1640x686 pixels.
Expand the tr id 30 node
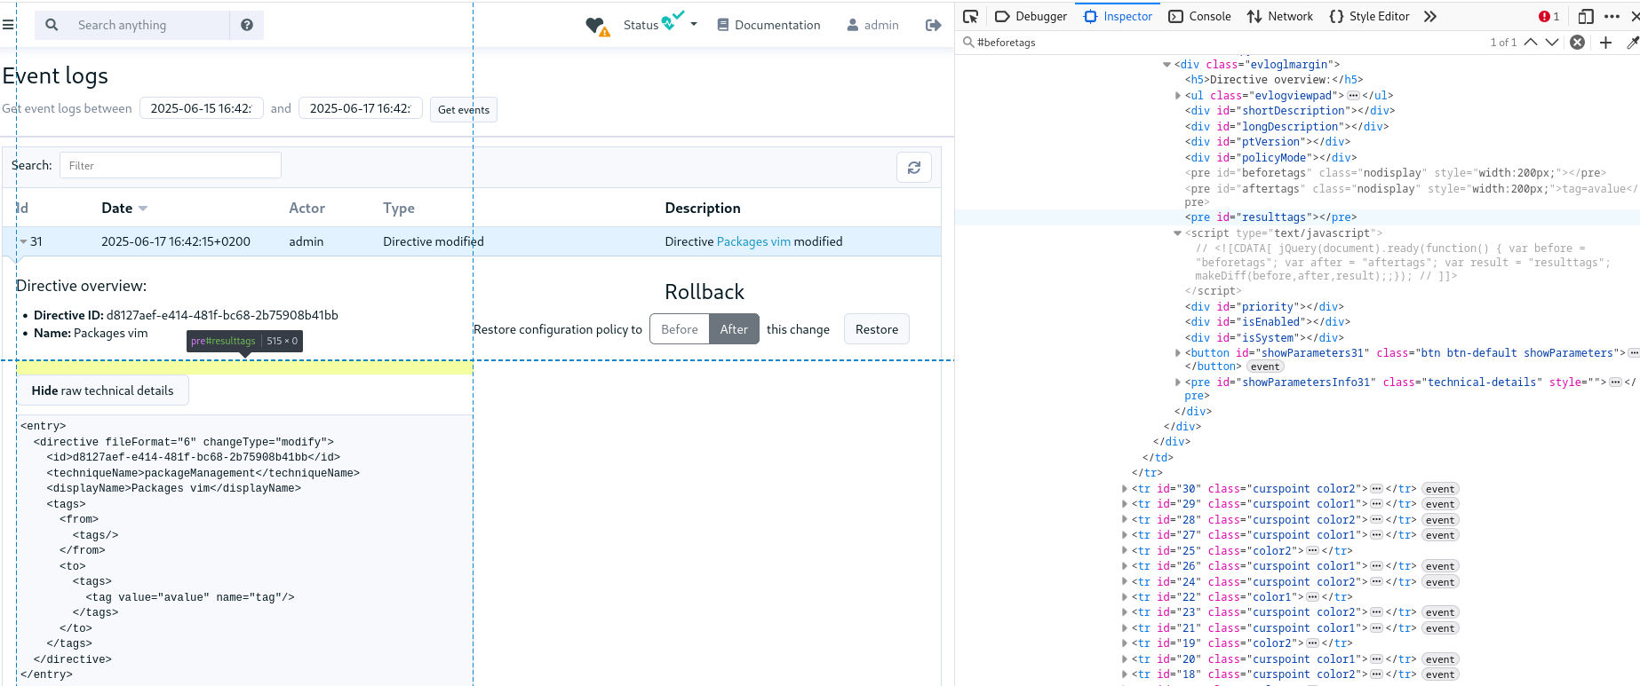pyautogui.click(x=1124, y=488)
